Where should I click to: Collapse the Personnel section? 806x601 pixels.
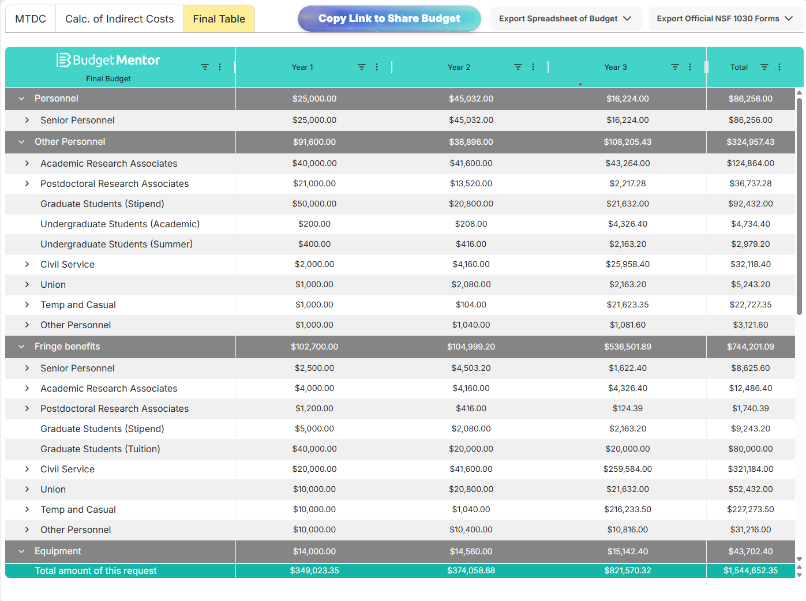21,99
